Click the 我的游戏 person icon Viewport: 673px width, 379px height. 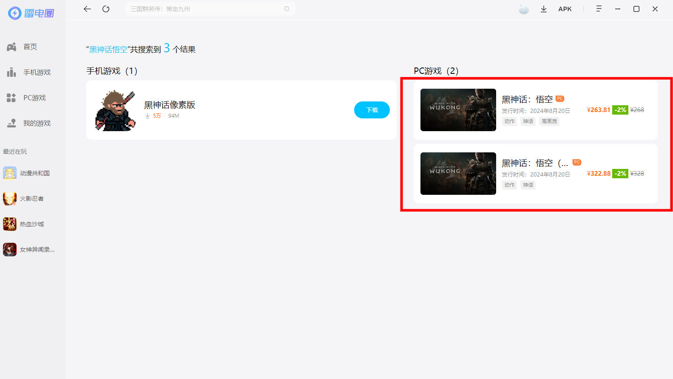click(11, 123)
